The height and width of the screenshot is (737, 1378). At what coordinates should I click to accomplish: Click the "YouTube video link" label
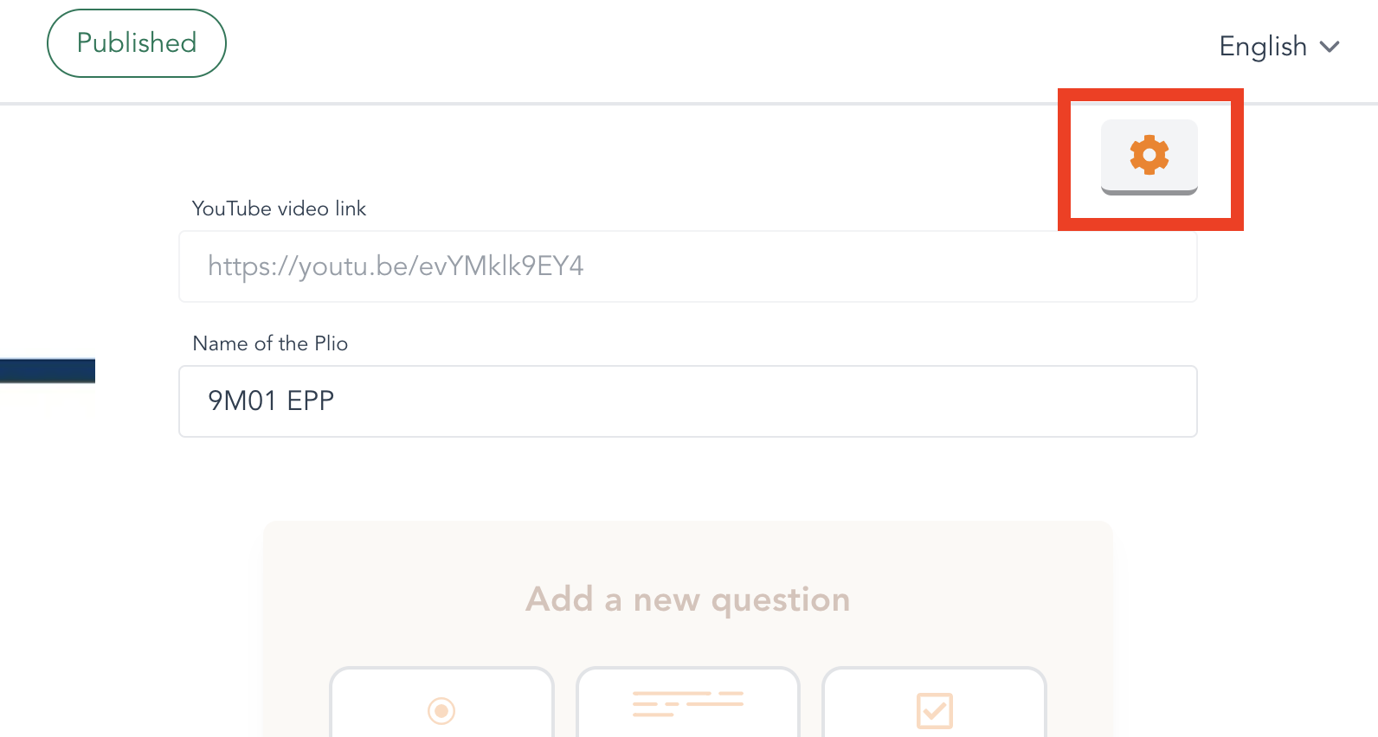click(279, 208)
